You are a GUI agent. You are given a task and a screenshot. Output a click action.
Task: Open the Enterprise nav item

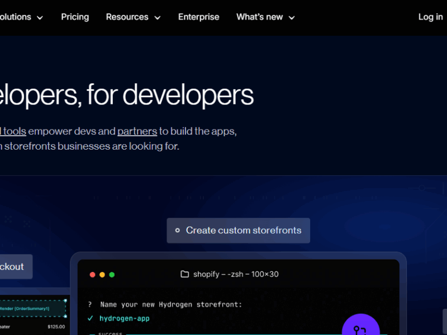pyautogui.click(x=198, y=17)
